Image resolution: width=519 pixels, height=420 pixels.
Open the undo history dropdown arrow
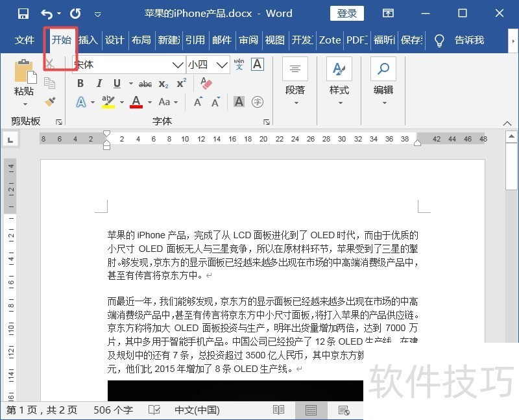[x=59, y=14]
